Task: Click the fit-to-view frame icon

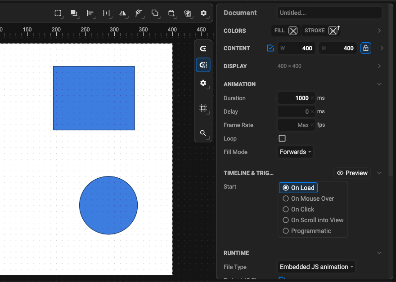Action: pyautogui.click(x=203, y=108)
